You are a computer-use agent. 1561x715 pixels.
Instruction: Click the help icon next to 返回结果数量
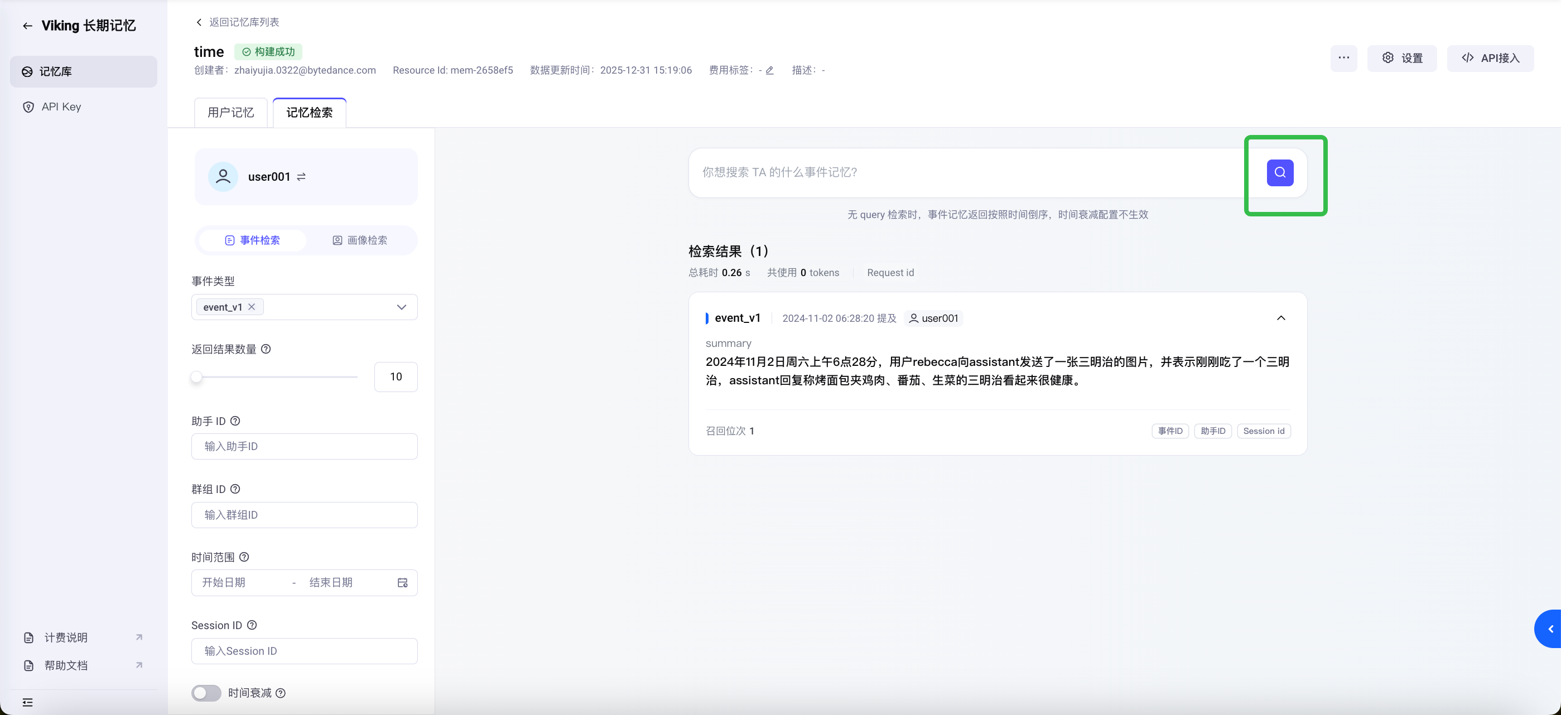[x=266, y=349]
